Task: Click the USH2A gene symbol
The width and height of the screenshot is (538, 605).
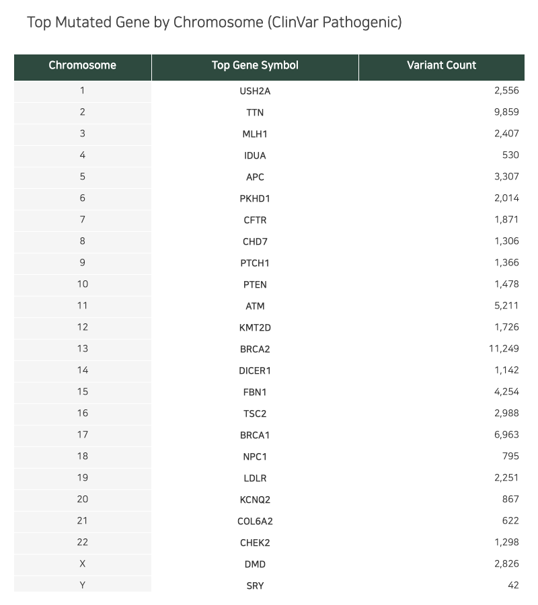Action: [255, 91]
